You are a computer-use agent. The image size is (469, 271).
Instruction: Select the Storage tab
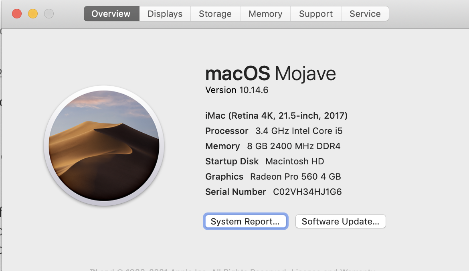pyautogui.click(x=215, y=14)
